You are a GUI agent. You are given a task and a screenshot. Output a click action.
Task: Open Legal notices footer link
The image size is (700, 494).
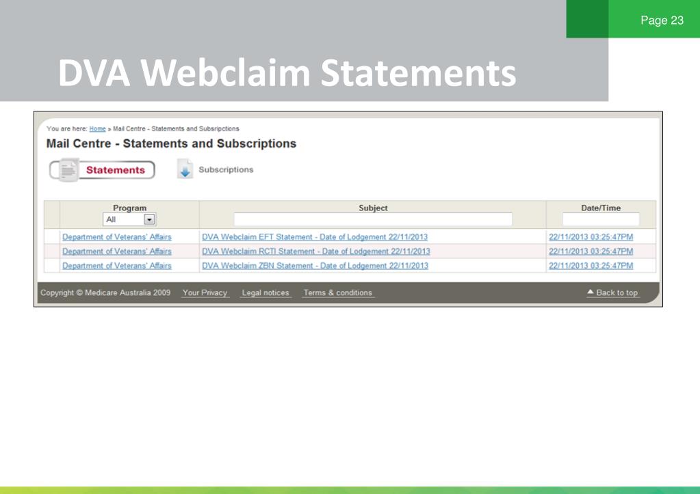click(265, 293)
